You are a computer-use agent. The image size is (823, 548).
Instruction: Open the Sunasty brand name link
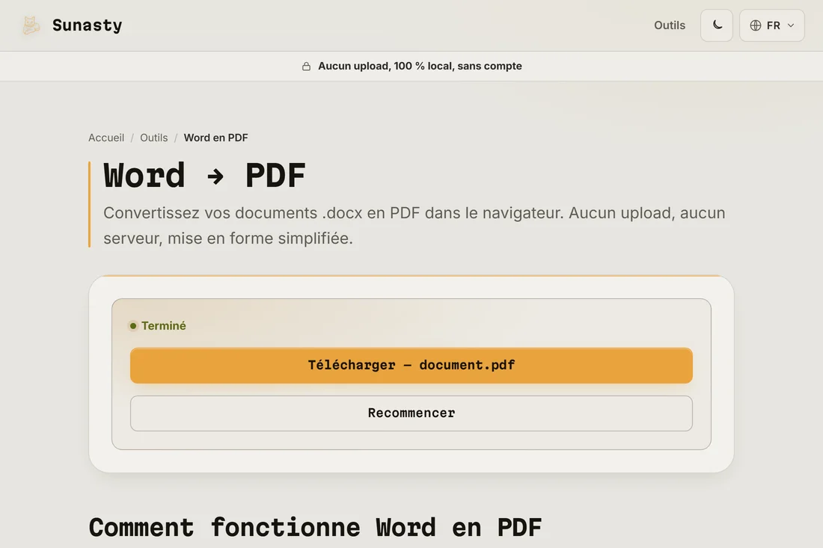(87, 25)
